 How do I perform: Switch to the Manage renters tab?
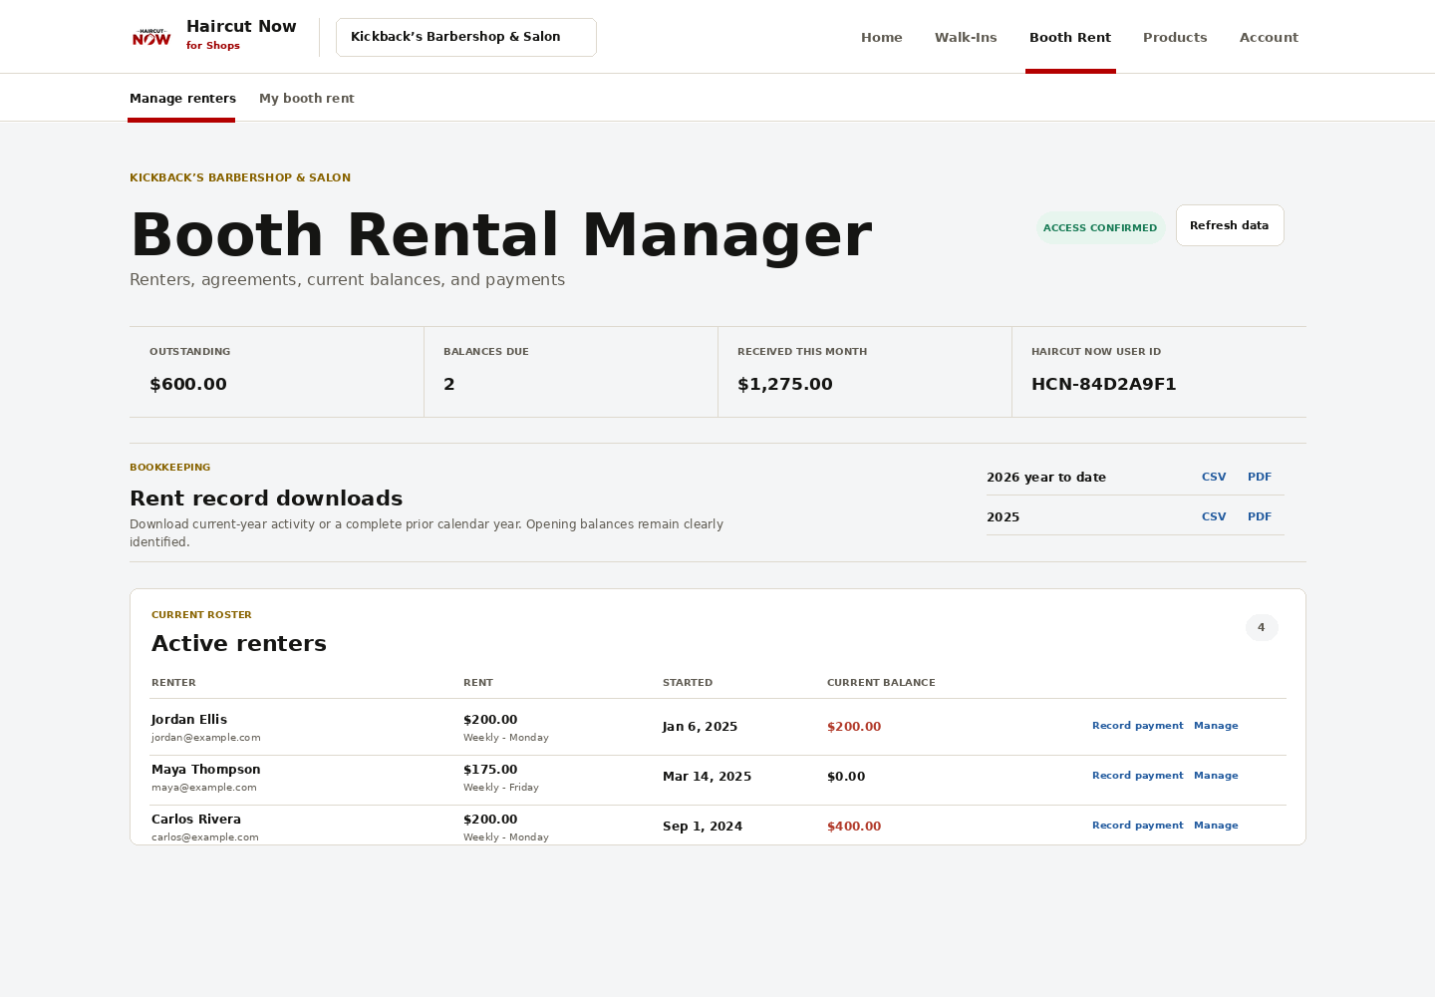182,99
